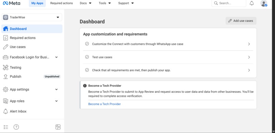Image resolution: width=275 pixels, height=133 pixels.
Task: Click the App roles badge icon
Action: 5,101
